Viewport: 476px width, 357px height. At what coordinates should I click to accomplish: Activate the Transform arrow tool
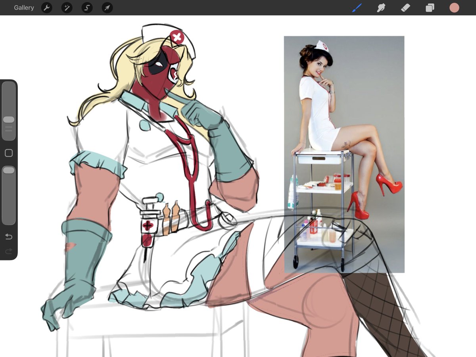(x=107, y=8)
